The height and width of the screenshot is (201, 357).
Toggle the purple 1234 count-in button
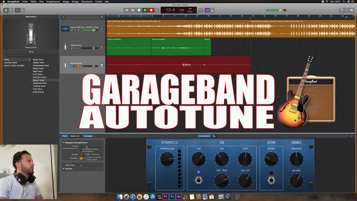pos(207,10)
